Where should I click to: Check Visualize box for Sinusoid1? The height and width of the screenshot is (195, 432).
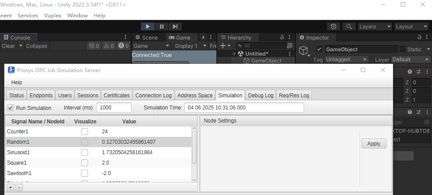coord(85,152)
